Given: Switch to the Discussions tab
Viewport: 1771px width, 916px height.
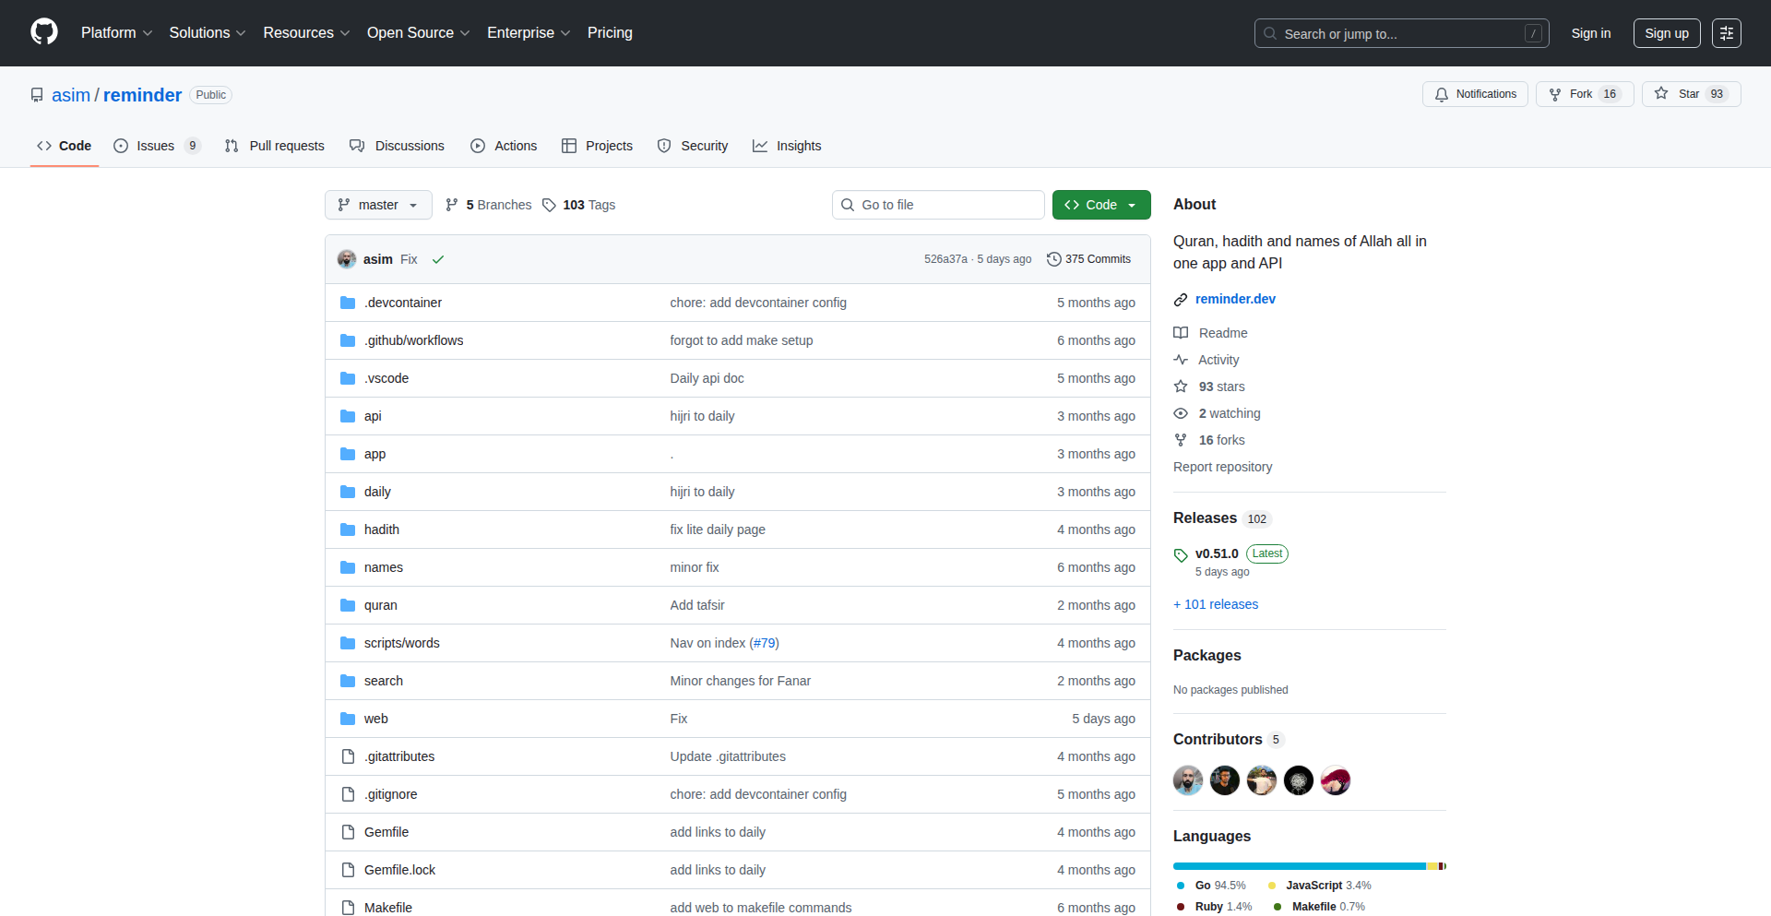Looking at the screenshot, I should coord(398,146).
